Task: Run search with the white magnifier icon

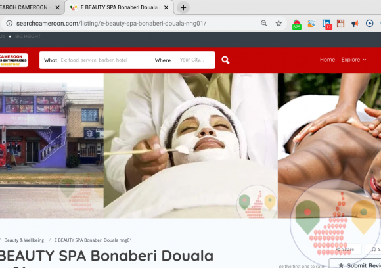Action: click(225, 60)
